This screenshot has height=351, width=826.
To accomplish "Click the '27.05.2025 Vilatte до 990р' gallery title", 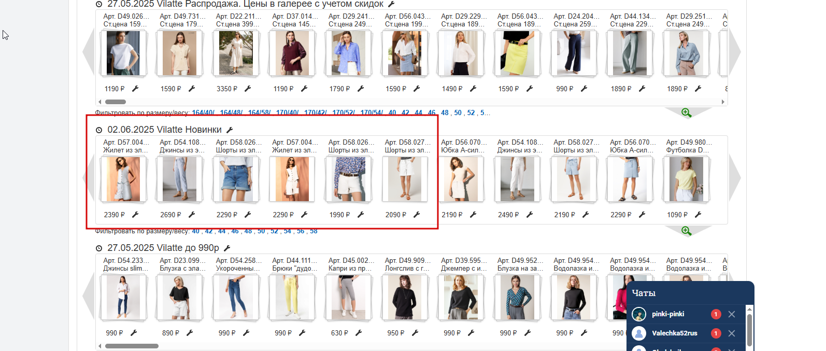I will (163, 248).
